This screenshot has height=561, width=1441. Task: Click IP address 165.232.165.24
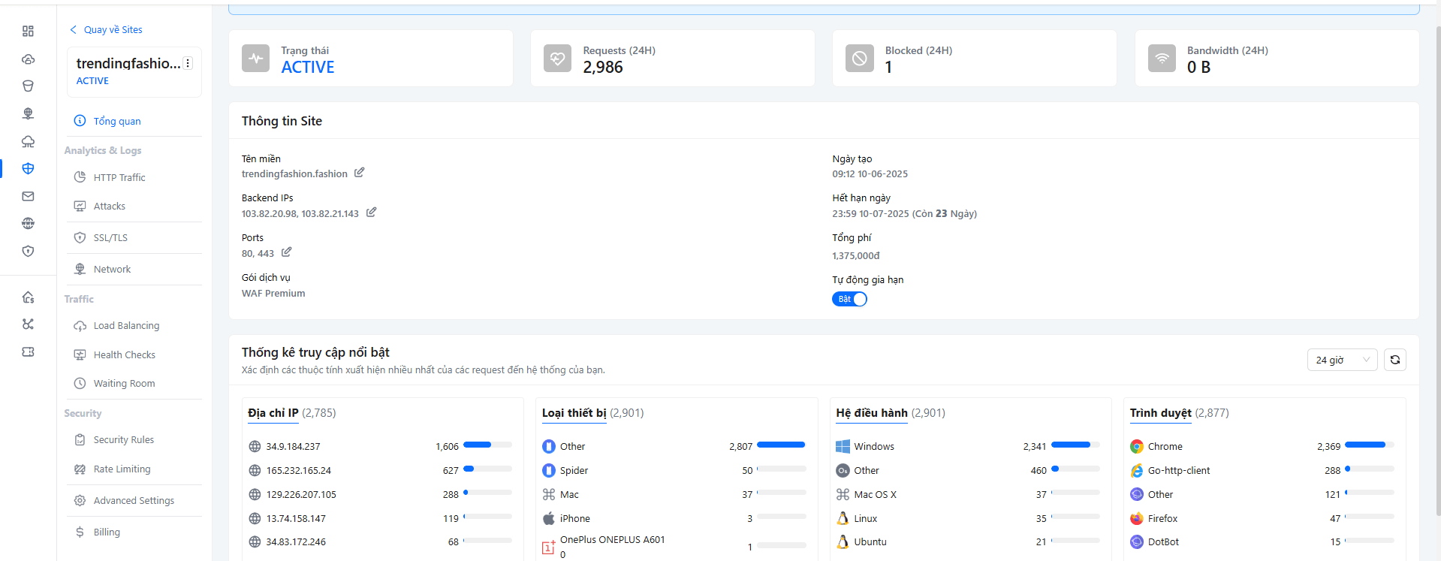click(x=299, y=470)
